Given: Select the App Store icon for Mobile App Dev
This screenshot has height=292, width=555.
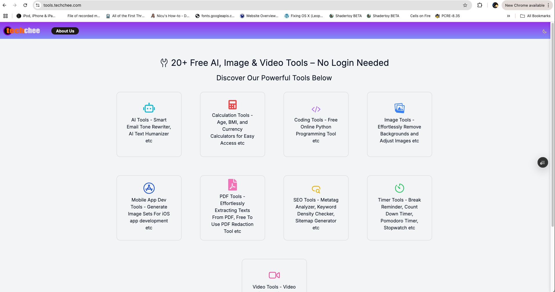Looking at the screenshot, I should 149,188.
